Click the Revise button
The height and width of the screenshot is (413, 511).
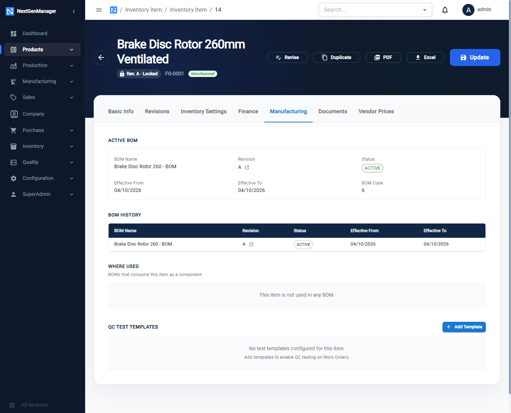coord(287,57)
